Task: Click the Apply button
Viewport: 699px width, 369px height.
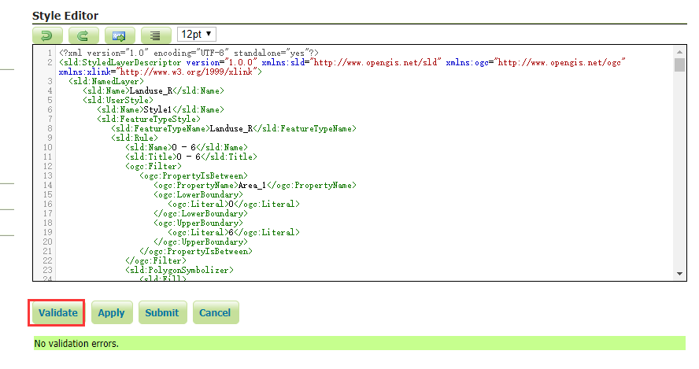Action: click(x=112, y=313)
